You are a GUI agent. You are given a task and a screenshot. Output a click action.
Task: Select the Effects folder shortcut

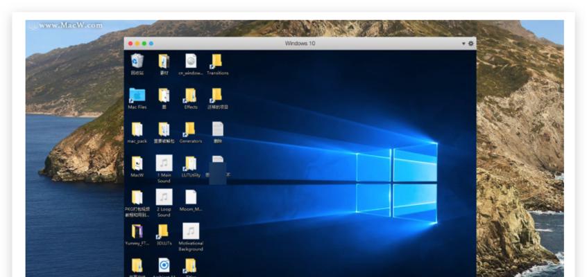191,98
